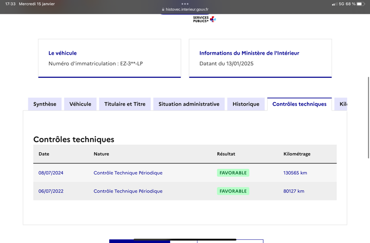Click the Informations du Ministère de l'Intérieur heading
Image resolution: width=370 pixels, height=243 pixels.
point(249,53)
